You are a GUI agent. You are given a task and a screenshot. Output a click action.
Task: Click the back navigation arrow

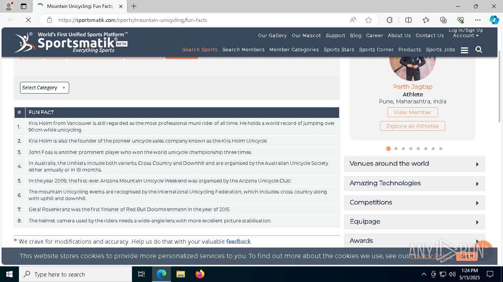(x=11, y=20)
